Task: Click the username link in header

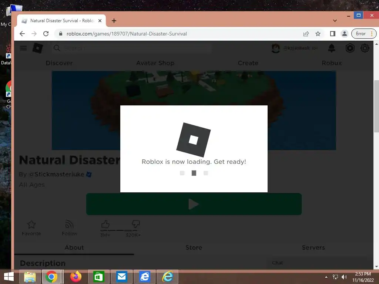Action: pyautogui.click(x=296, y=48)
